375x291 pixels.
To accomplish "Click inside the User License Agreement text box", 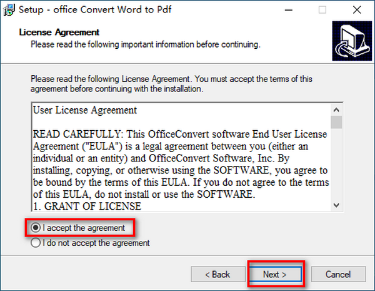I will click(x=181, y=157).
